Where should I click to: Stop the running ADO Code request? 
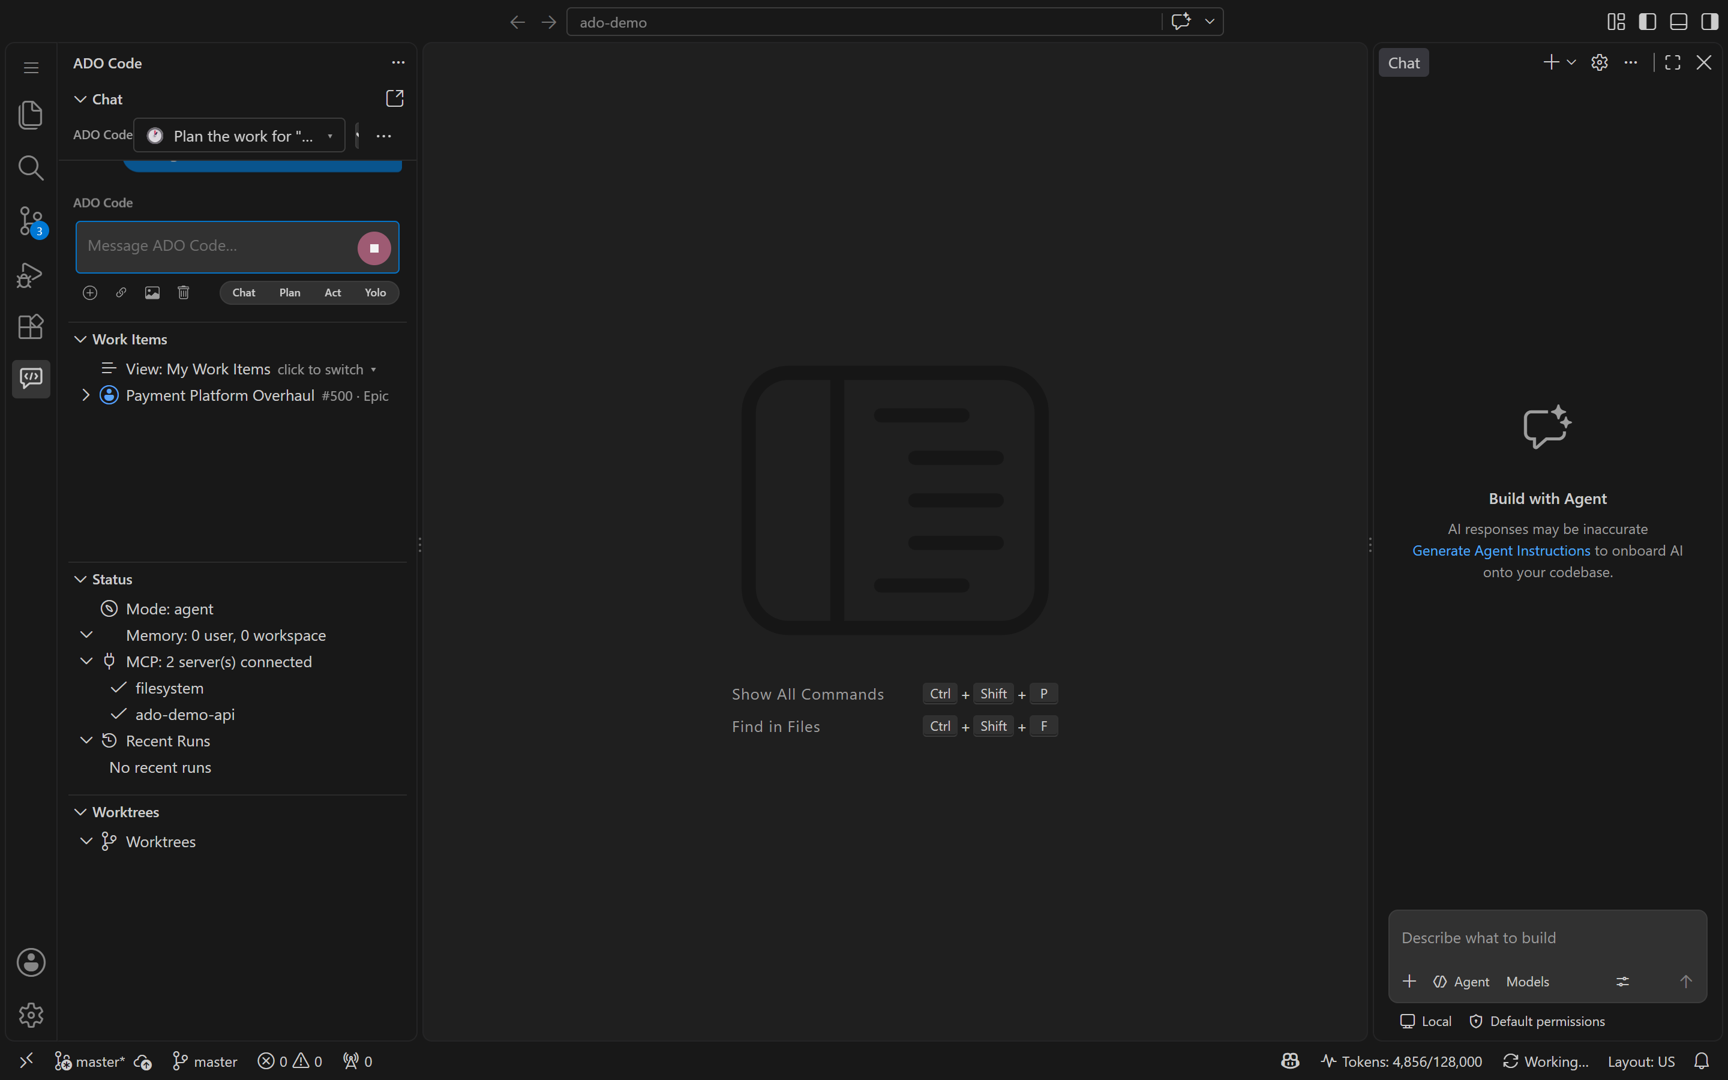[374, 248]
